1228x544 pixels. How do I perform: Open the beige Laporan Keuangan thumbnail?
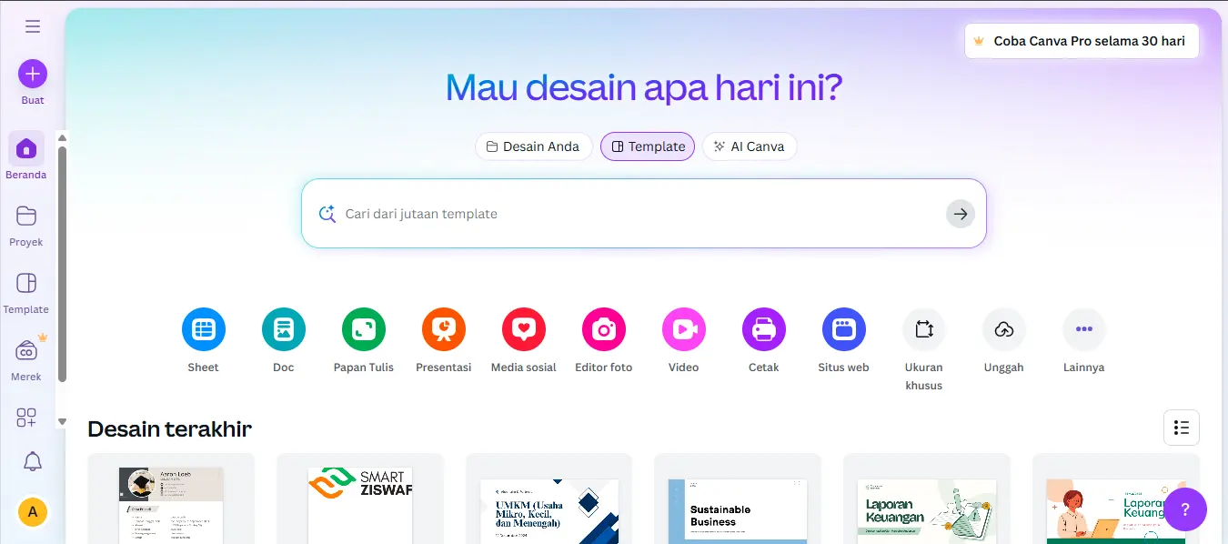pyautogui.click(x=927, y=499)
